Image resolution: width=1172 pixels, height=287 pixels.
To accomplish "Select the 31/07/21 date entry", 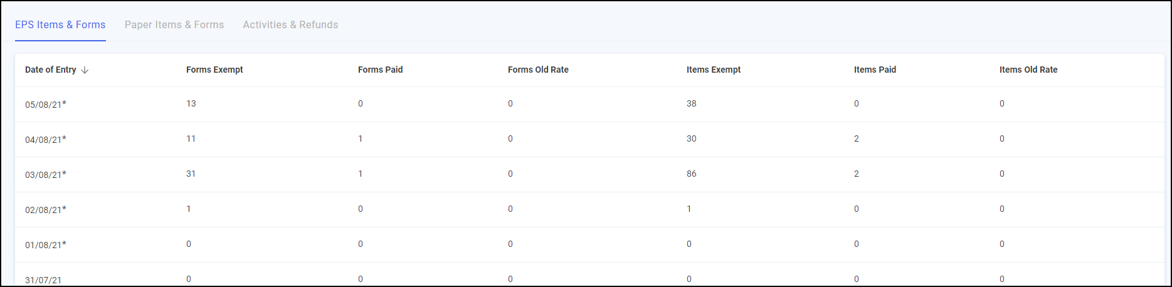I will tap(43, 279).
